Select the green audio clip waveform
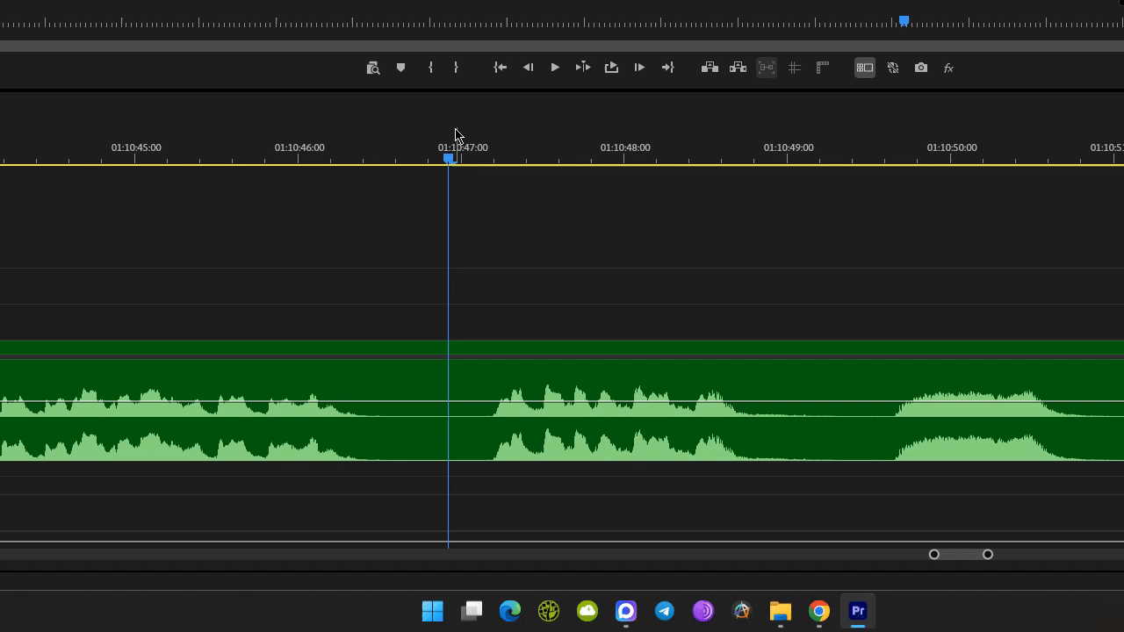 [562, 410]
